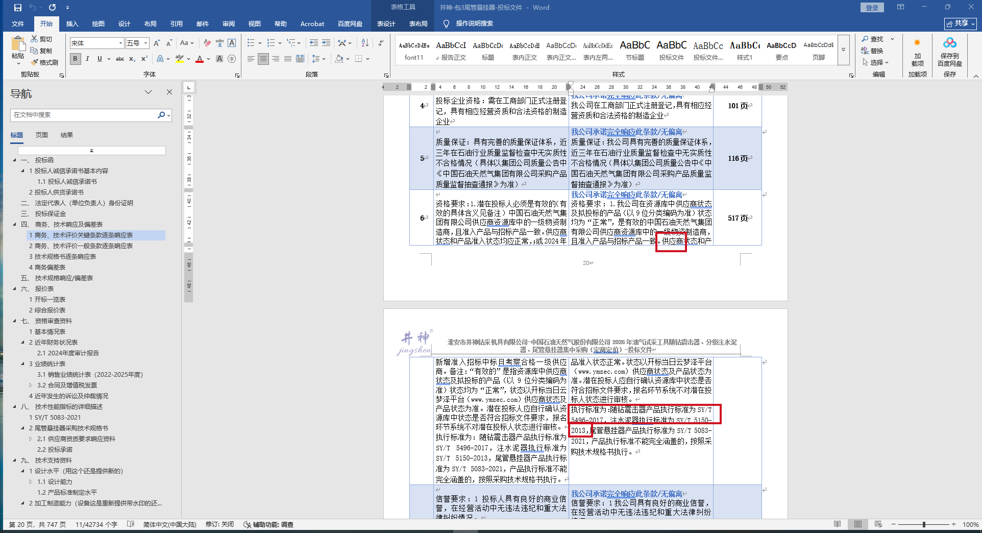Open the 布局 ribbon tab

point(151,23)
